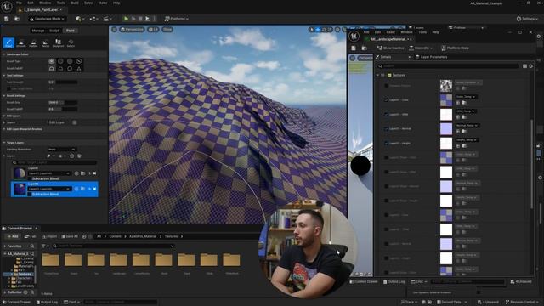The height and width of the screenshot is (306, 544).
Task: Open Output Log in bottom status bar
Action: [x=47, y=303]
